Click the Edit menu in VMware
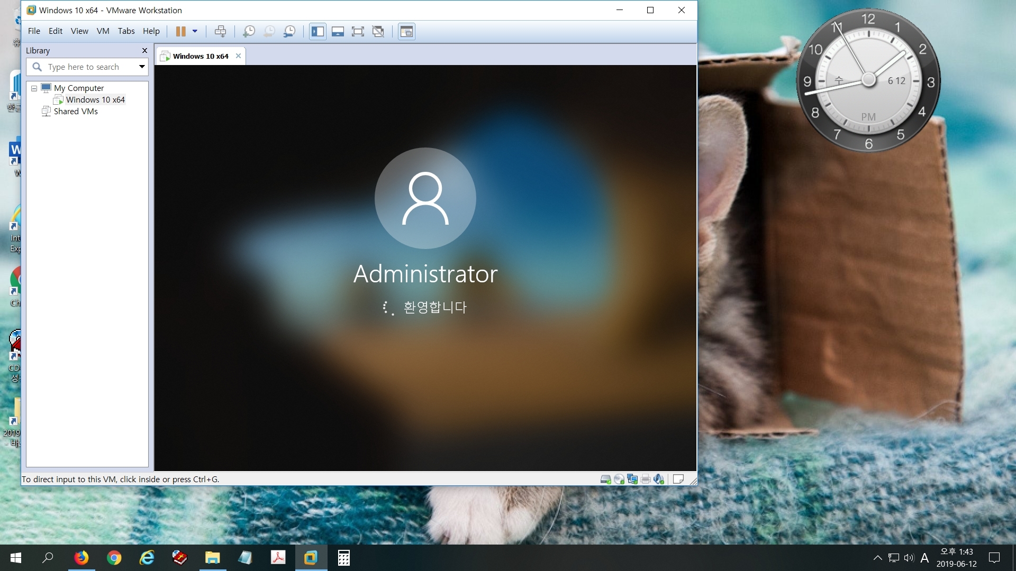This screenshot has width=1016, height=571. point(55,31)
